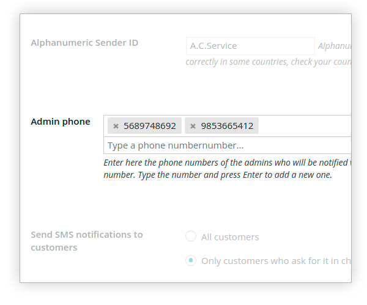This screenshot has width=367, height=305.
Task: Click the A.C.Service placeholder text
Action: click(x=213, y=46)
